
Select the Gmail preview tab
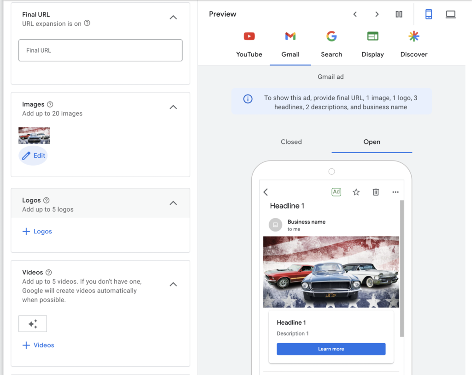290,44
